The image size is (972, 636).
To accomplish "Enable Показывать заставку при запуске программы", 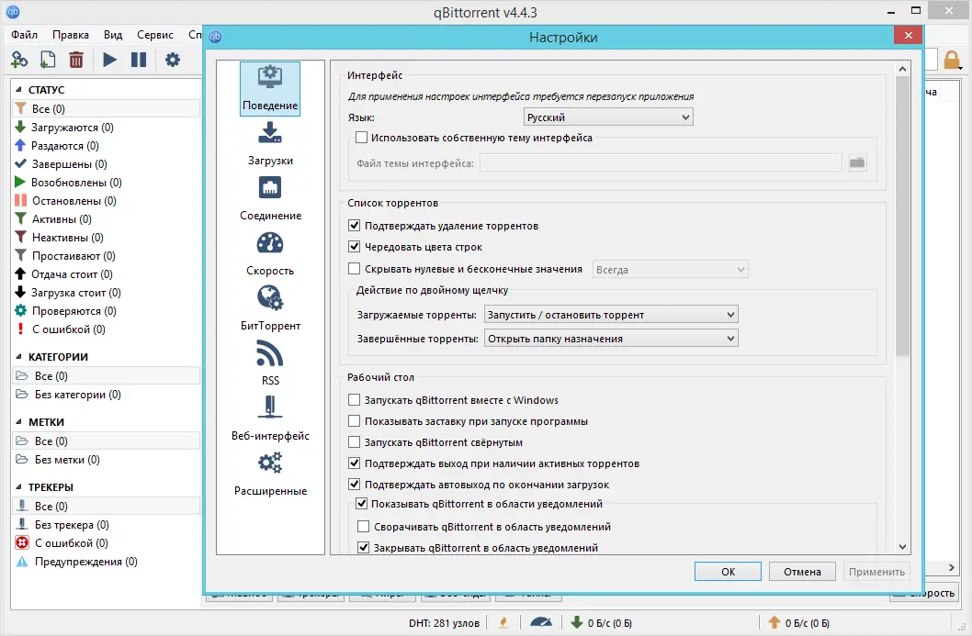I will 354,421.
